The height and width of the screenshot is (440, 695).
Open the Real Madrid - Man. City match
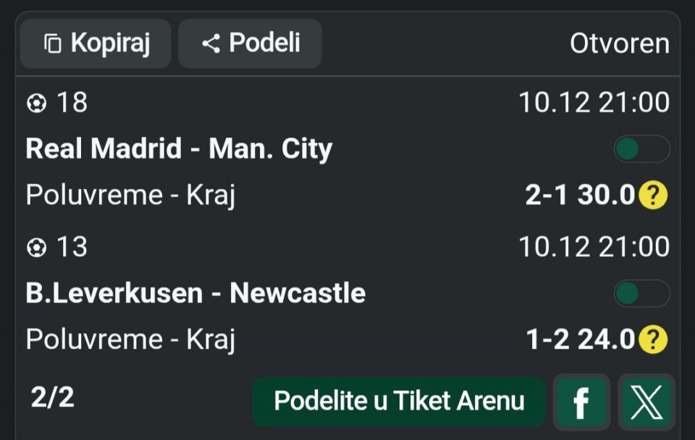pos(179,149)
